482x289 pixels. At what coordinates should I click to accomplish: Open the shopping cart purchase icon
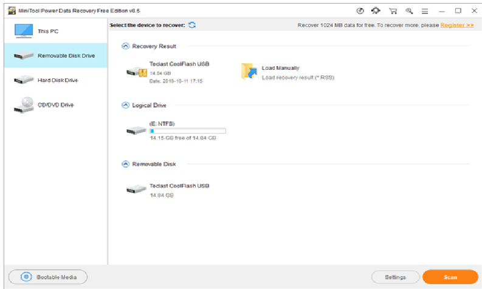[x=393, y=11]
